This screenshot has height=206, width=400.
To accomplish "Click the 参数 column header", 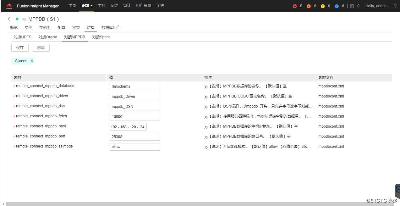I will point(18,77).
